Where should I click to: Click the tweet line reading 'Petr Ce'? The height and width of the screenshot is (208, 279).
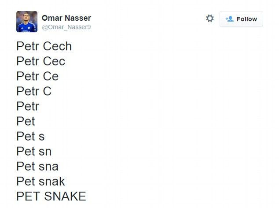click(x=37, y=76)
